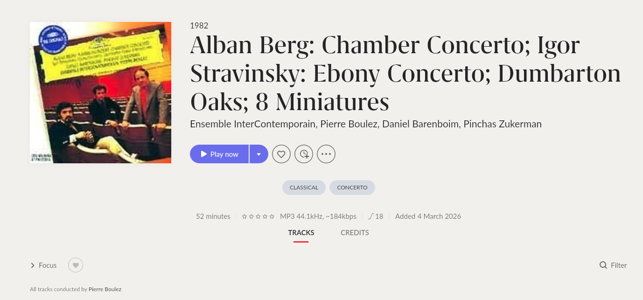Switch to the CREDITS tab
The image size is (643, 300).
[355, 233]
